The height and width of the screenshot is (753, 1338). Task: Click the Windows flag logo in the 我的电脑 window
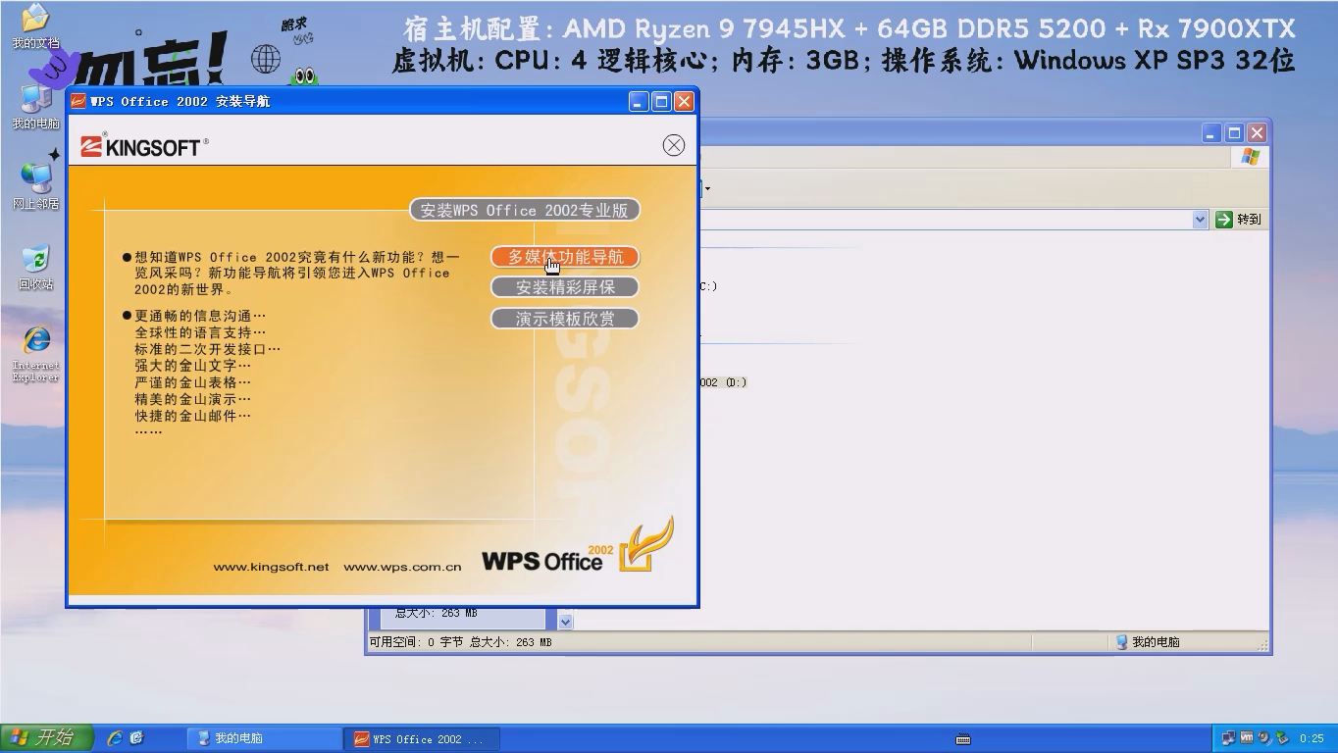point(1250,157)
